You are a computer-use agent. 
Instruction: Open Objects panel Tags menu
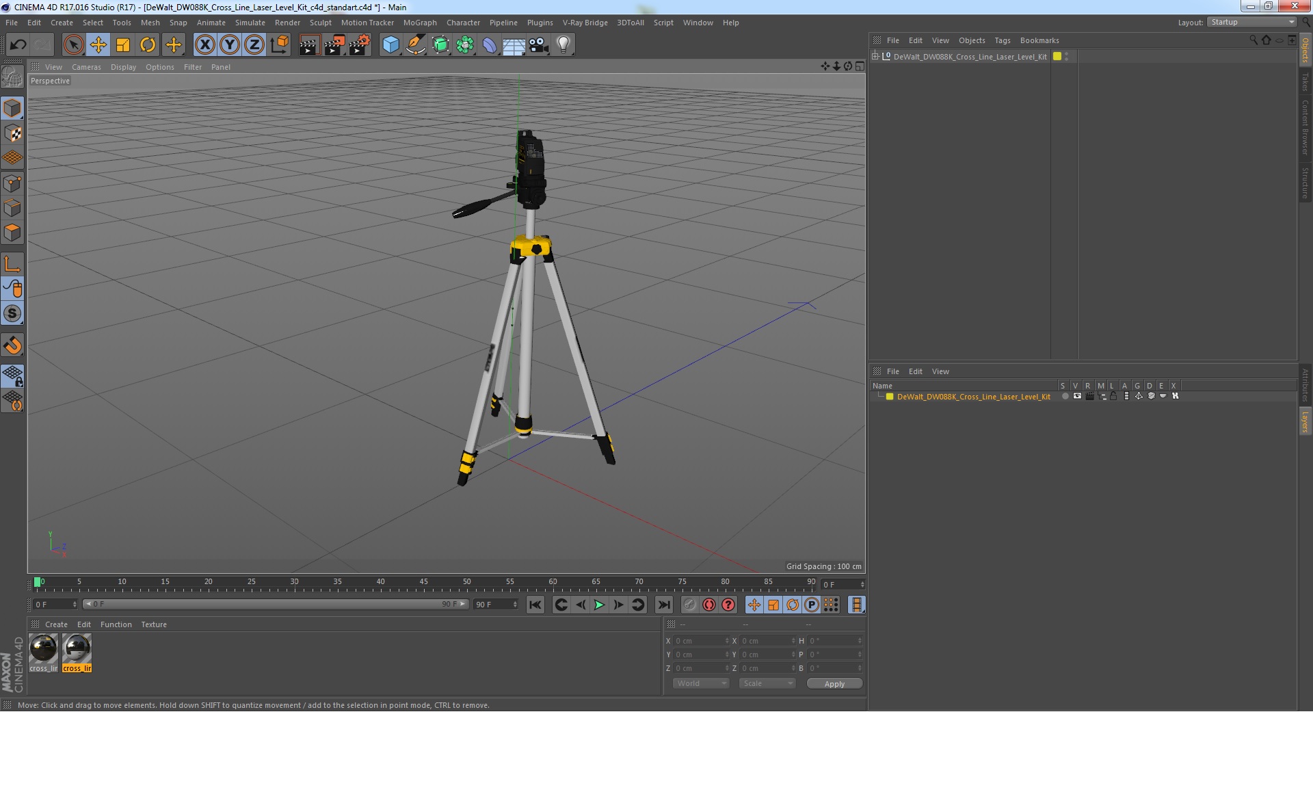[1002, 40]
